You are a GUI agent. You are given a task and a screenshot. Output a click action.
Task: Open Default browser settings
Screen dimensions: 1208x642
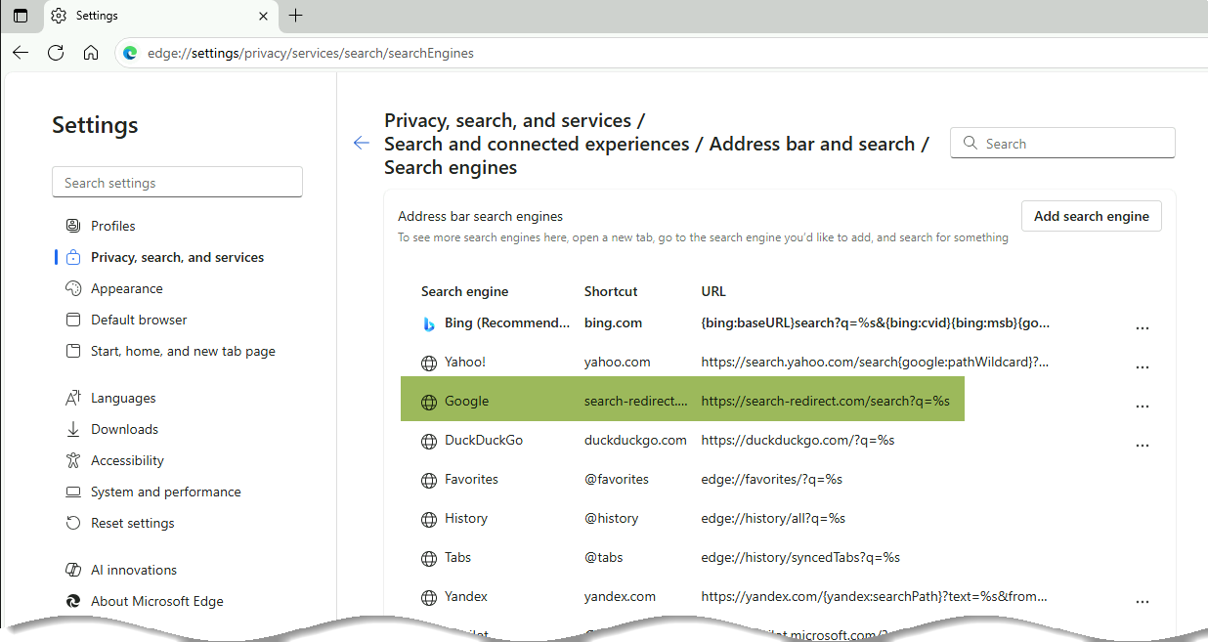coord(139,320)
